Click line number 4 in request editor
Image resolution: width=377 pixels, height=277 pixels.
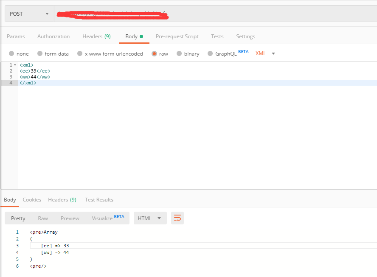[11, 82]
